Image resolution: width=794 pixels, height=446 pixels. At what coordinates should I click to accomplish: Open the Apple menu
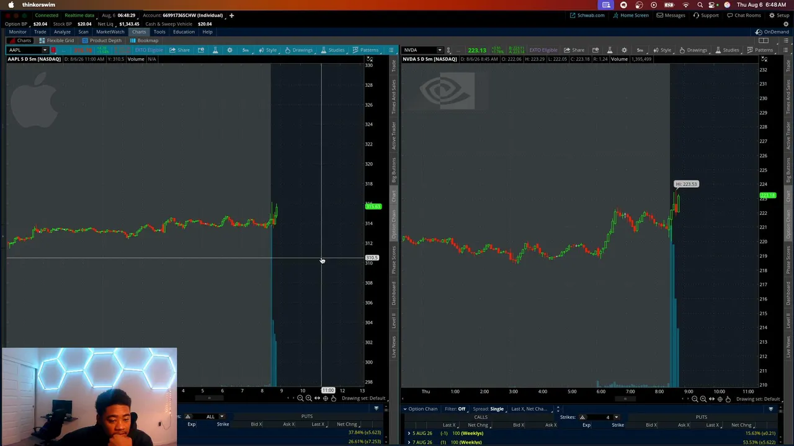point(11,5)
